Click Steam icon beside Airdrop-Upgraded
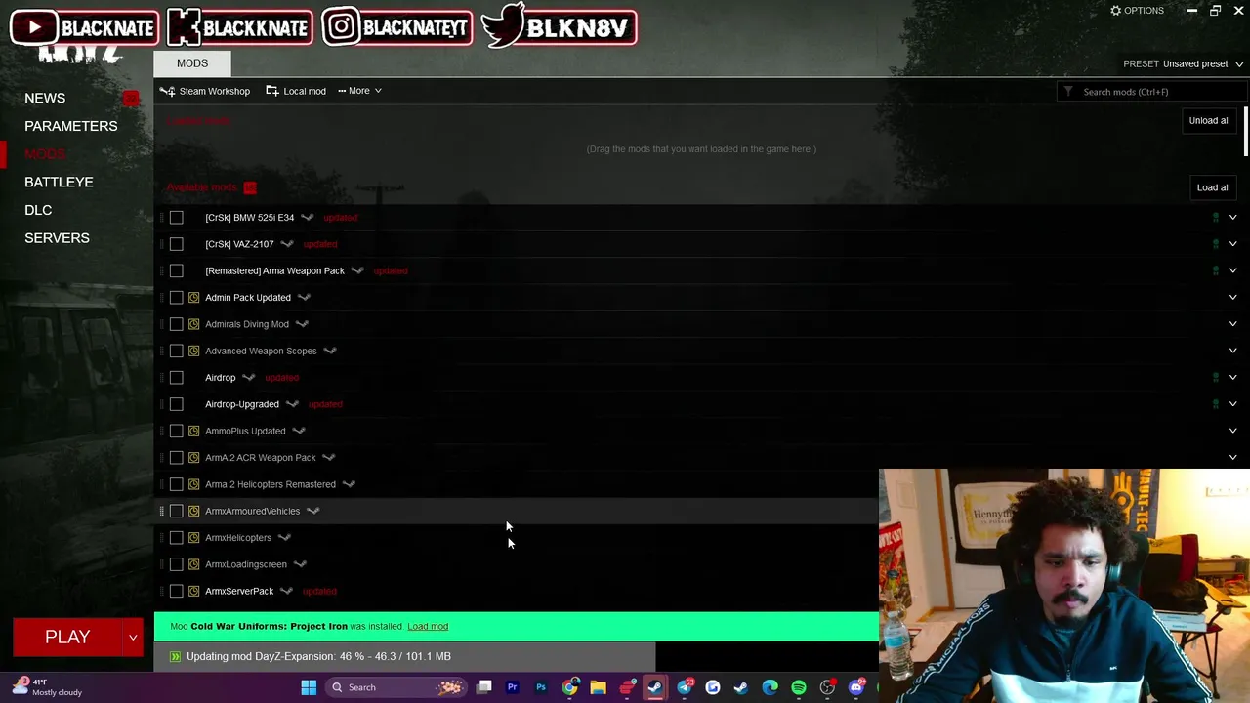This screenshot has height=703, width=1250. 292,404
